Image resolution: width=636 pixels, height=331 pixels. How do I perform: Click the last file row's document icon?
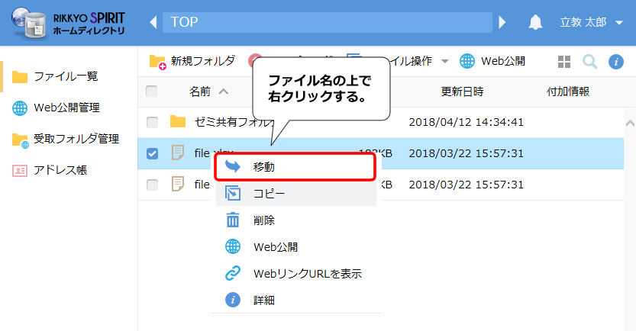tap(178, 184)
